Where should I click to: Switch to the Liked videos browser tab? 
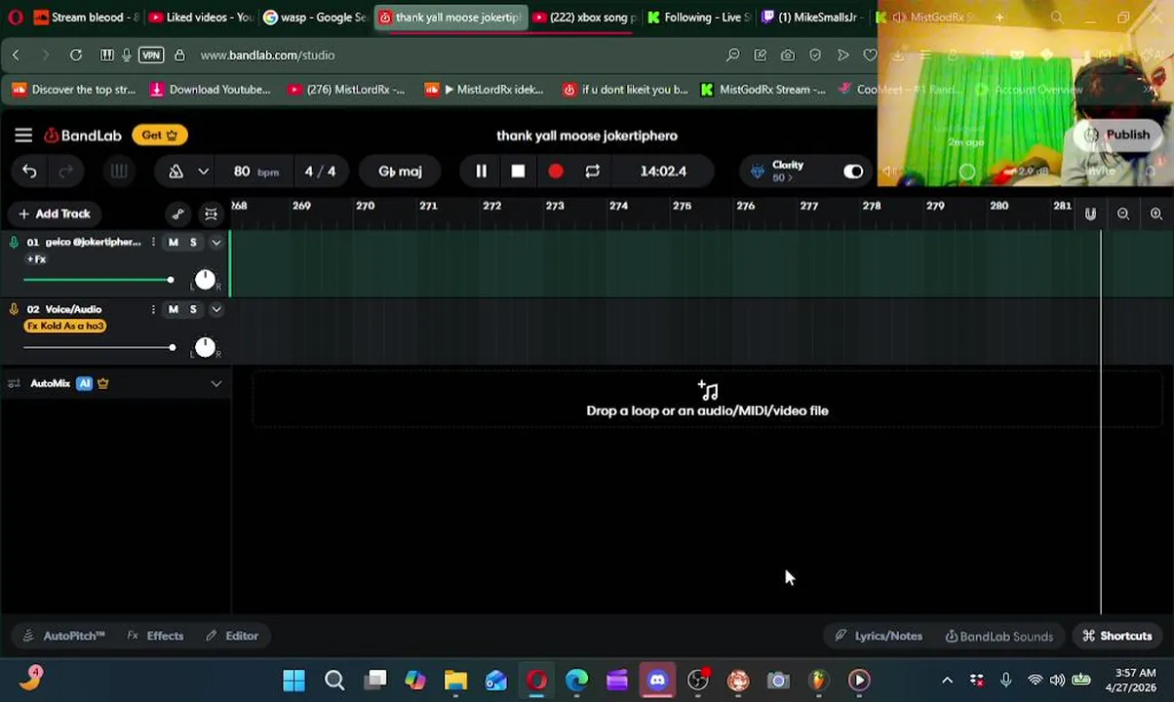click(x=200, y=17)
